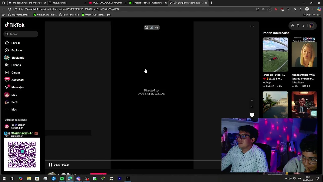Open TikTok profile avatar menu
The image size is (323, 182).
(312, 26)
